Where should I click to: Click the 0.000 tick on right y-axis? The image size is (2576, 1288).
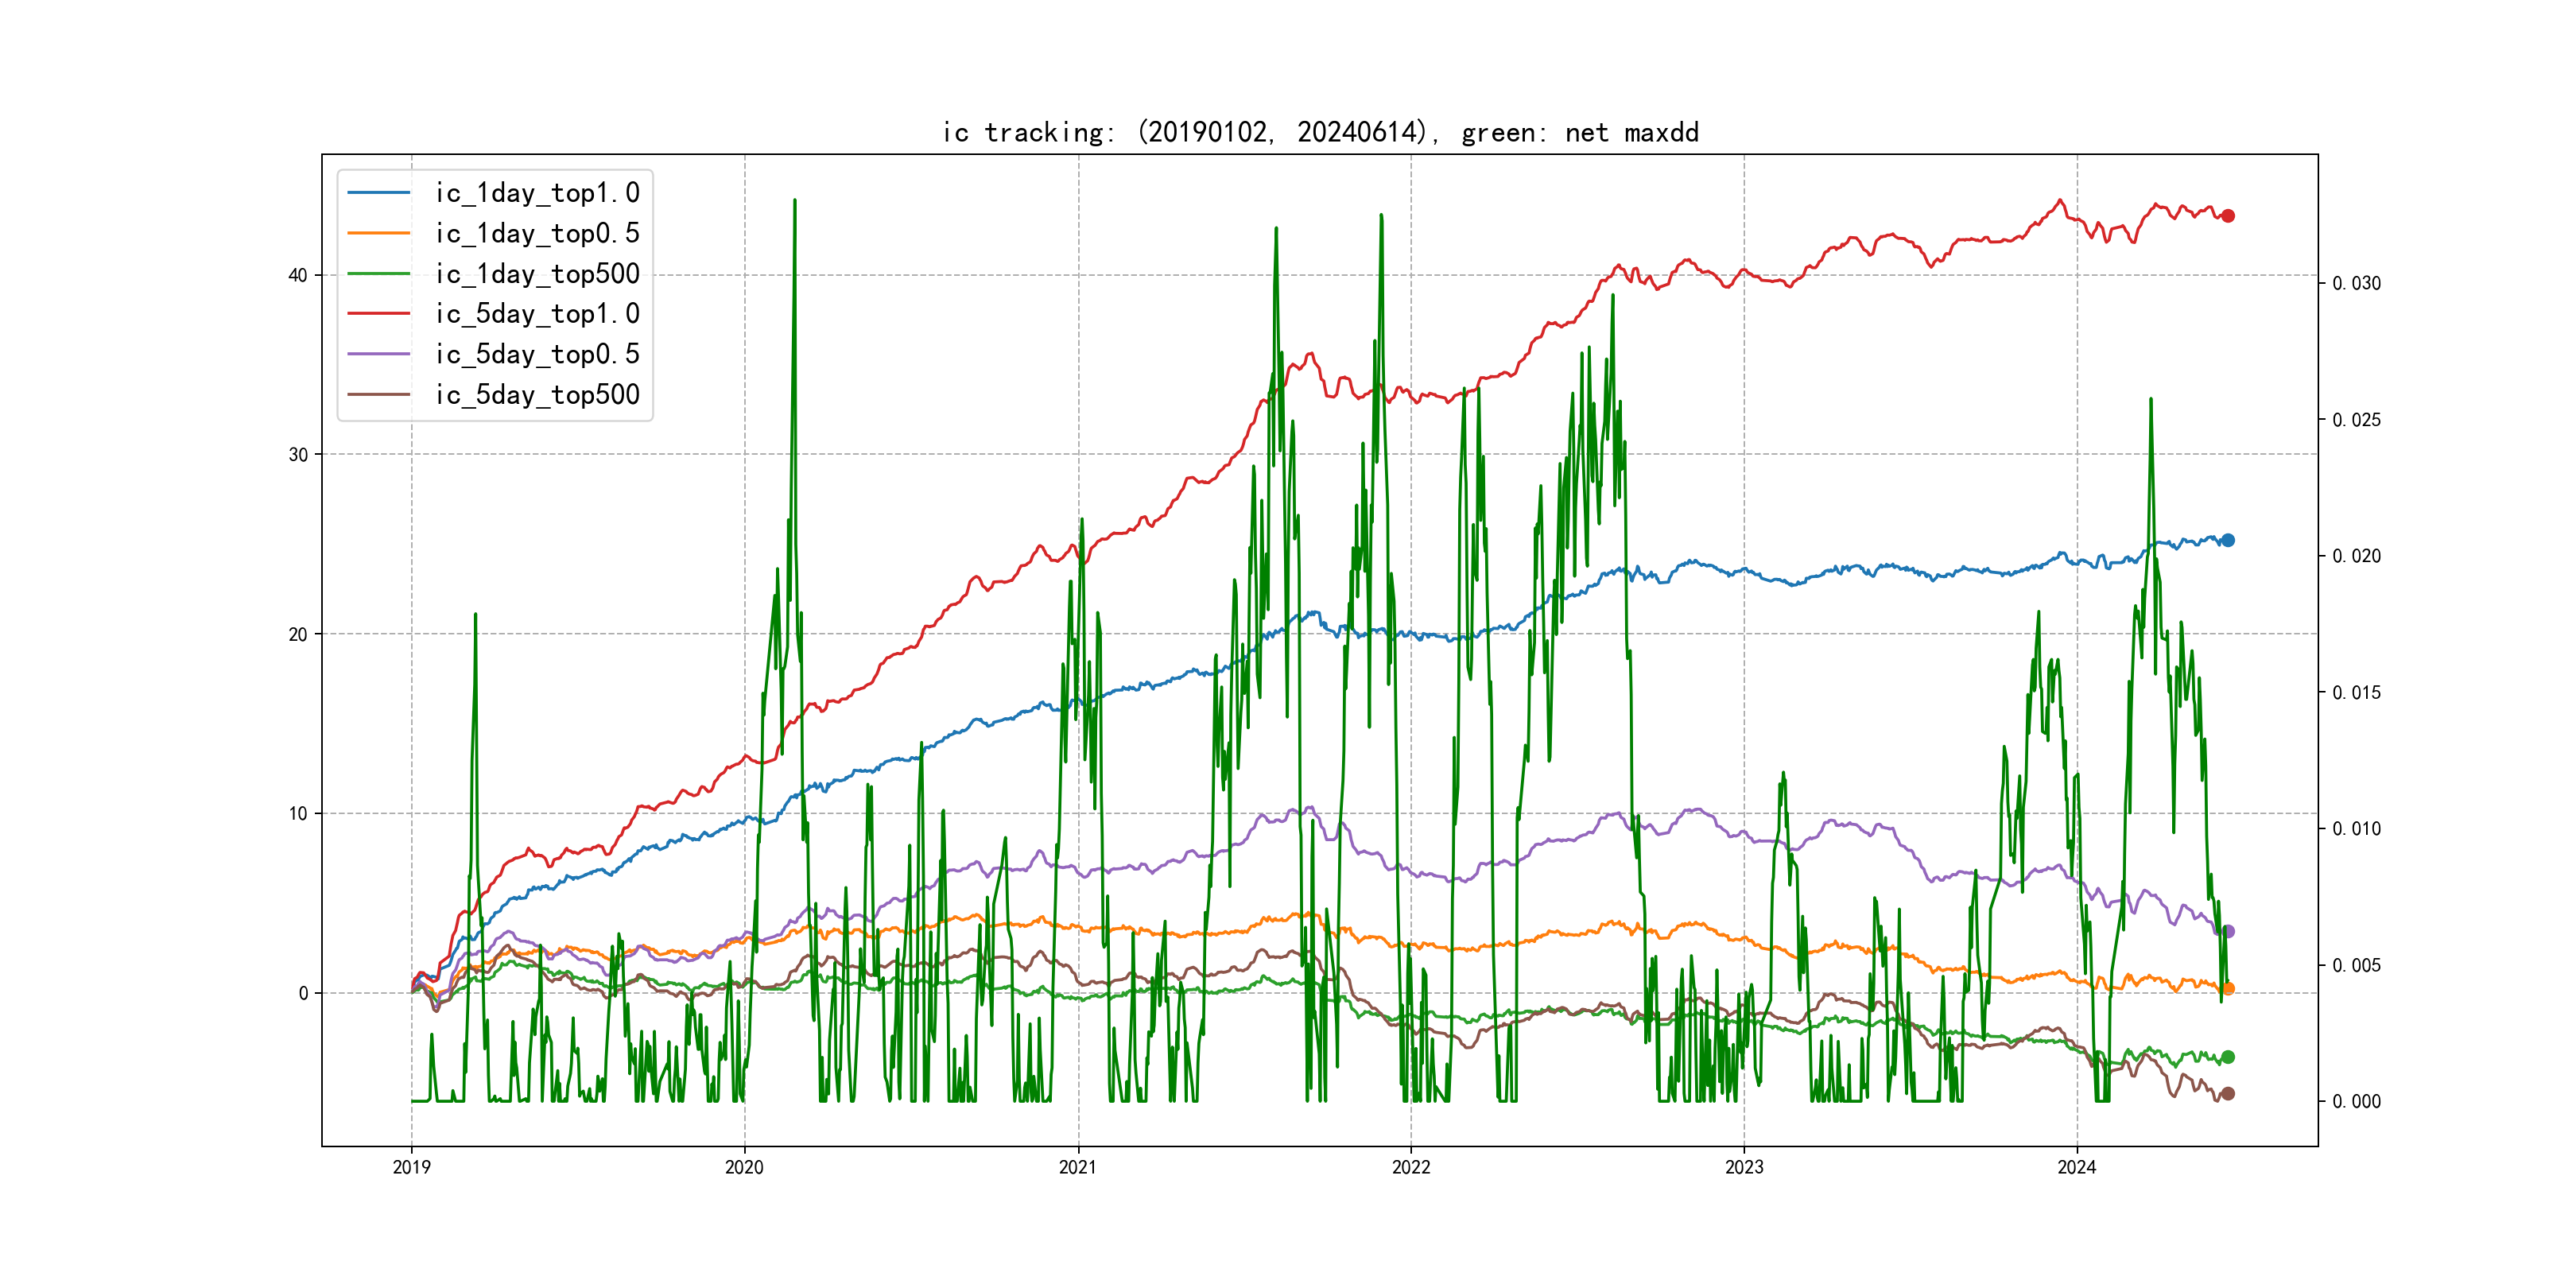pyautogui.click(x=2356, y=1102)
